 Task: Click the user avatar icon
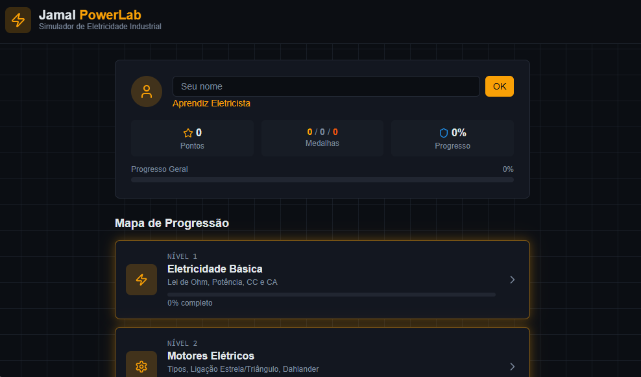[147, 91]
